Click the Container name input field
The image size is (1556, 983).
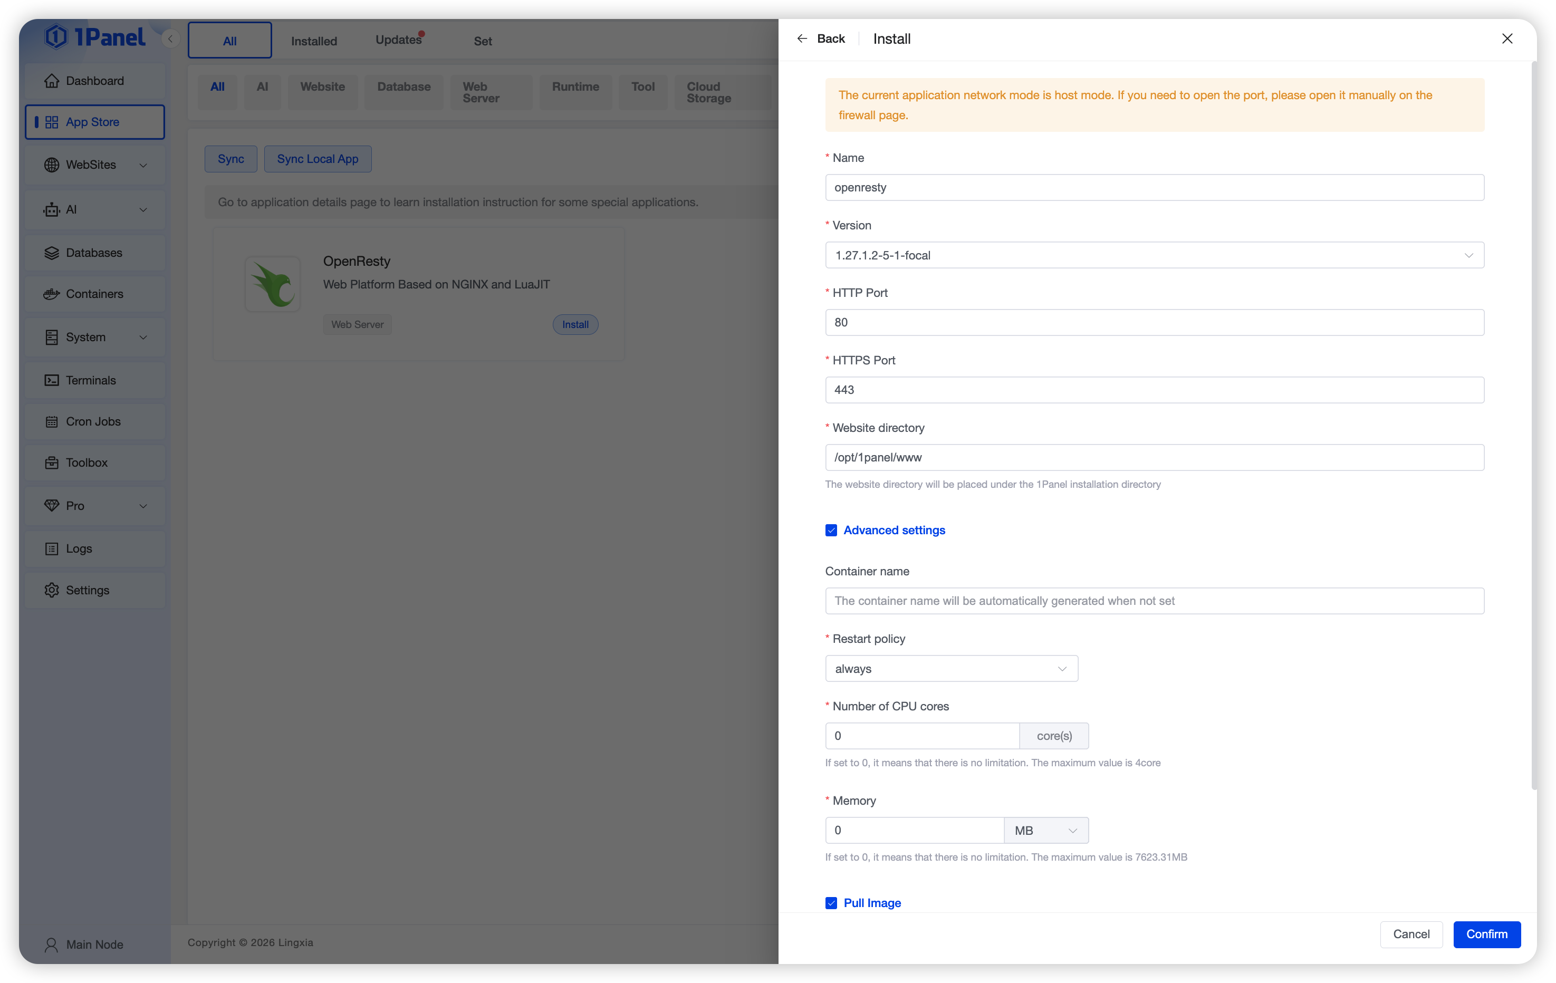[1154, 601]
